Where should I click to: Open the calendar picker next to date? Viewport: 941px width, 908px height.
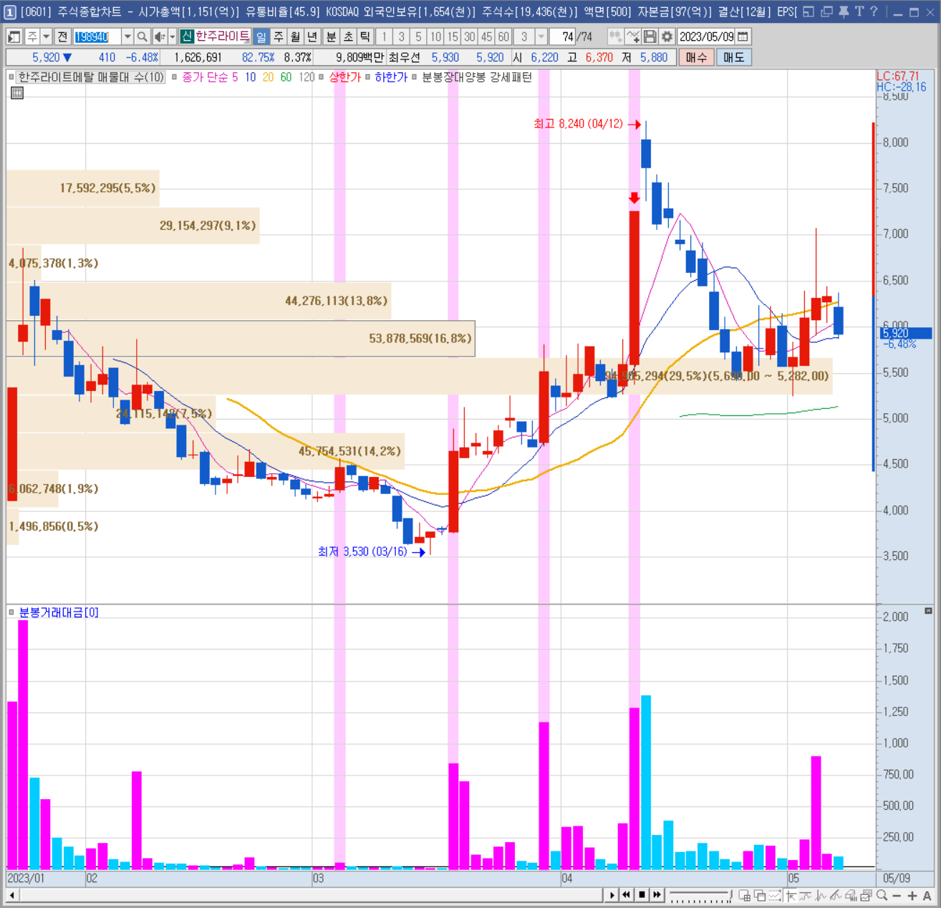743,37
